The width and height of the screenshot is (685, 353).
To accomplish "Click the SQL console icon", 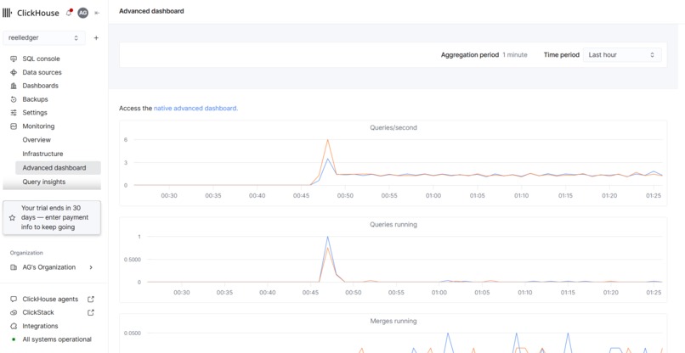I will [x=14, y=59].
